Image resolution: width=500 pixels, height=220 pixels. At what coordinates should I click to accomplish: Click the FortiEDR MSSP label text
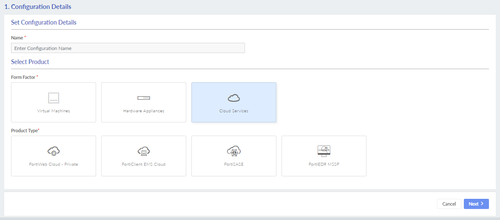click(324, 164)
